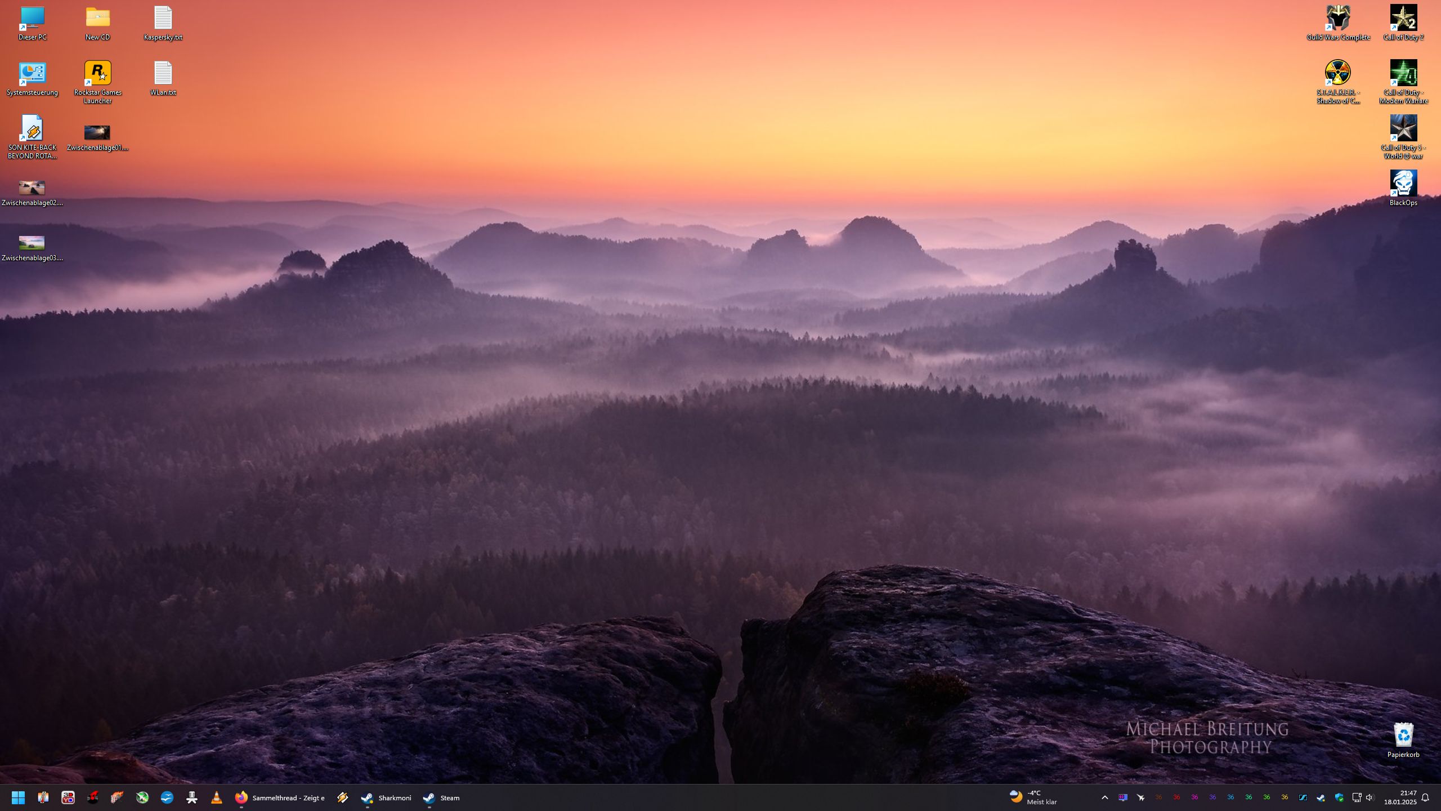The height and width of the screenshot is (811, 1441).
Task: Open the weather widget showing -4°C
Action: 1033,797
